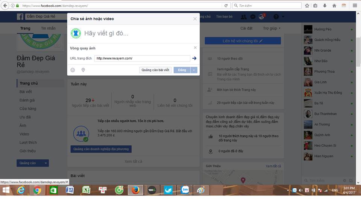
Task: Click arrow to load destination URL
Action: pos(194,58)
